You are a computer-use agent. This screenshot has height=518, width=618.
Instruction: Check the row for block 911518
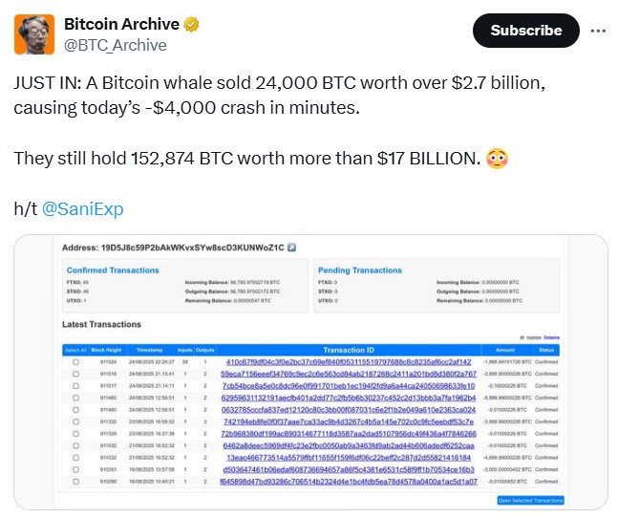(x=75, y=374)
